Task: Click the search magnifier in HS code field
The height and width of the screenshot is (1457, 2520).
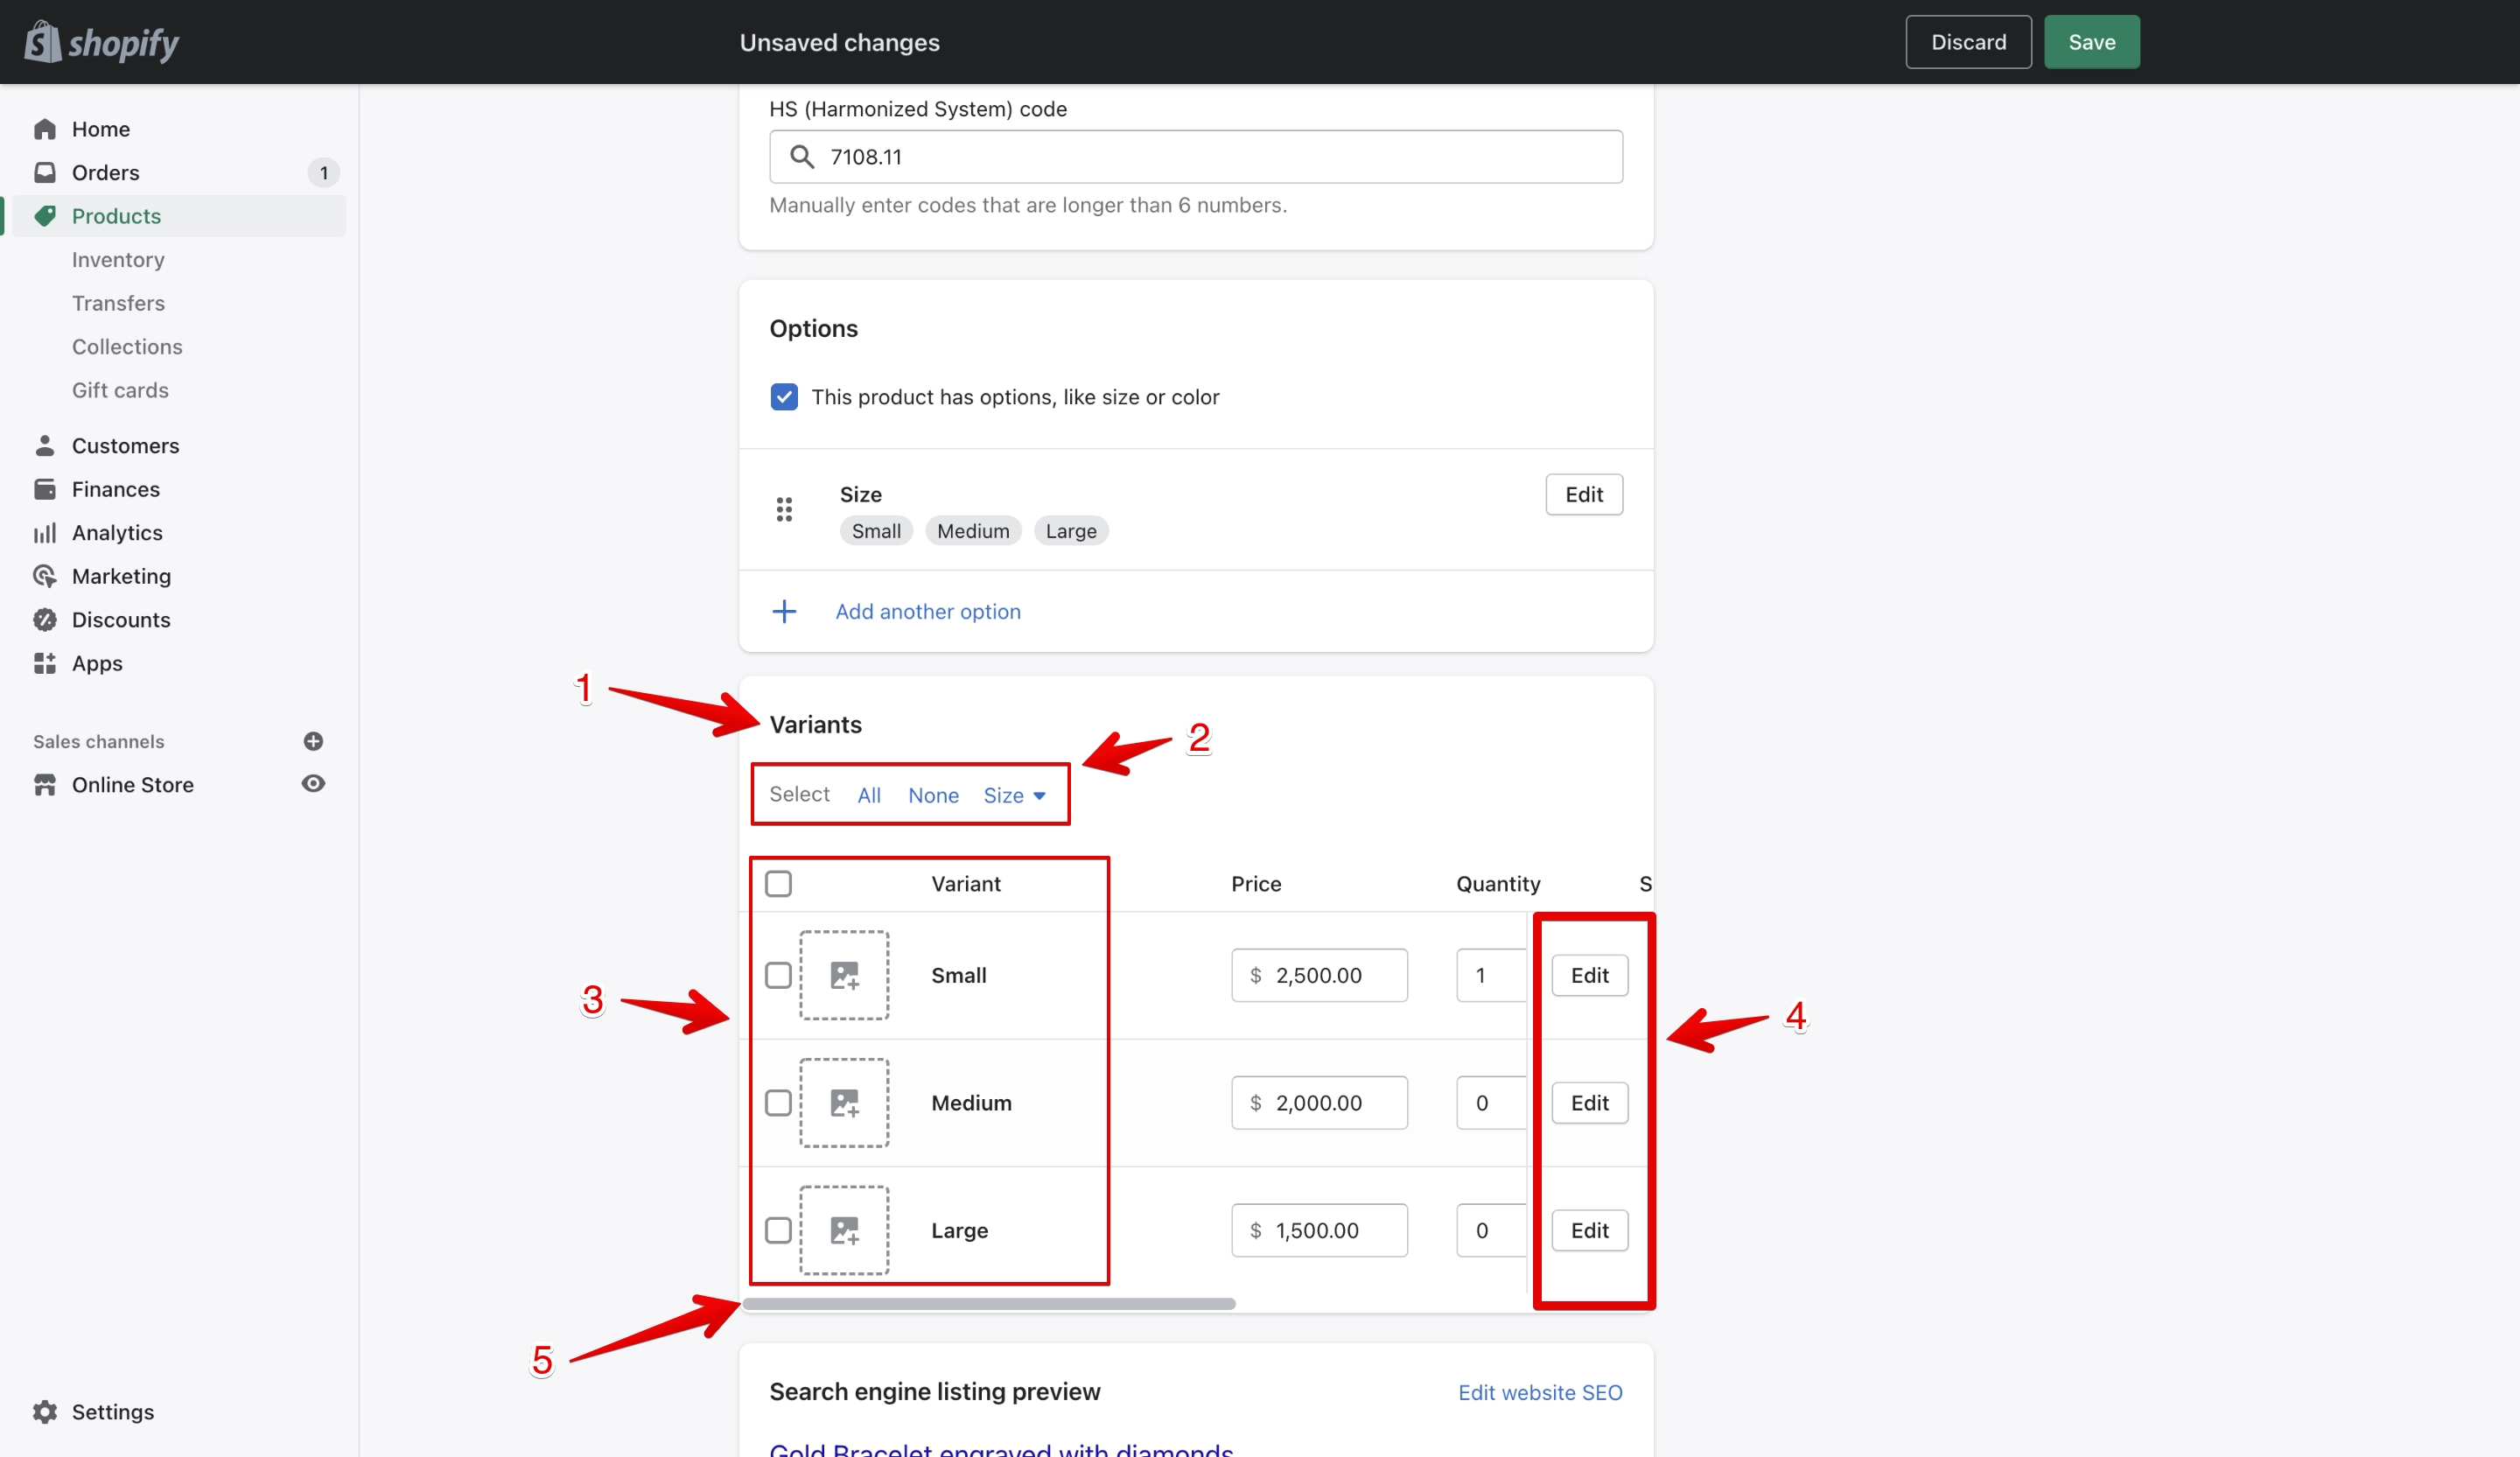Action: click(801, 157)
